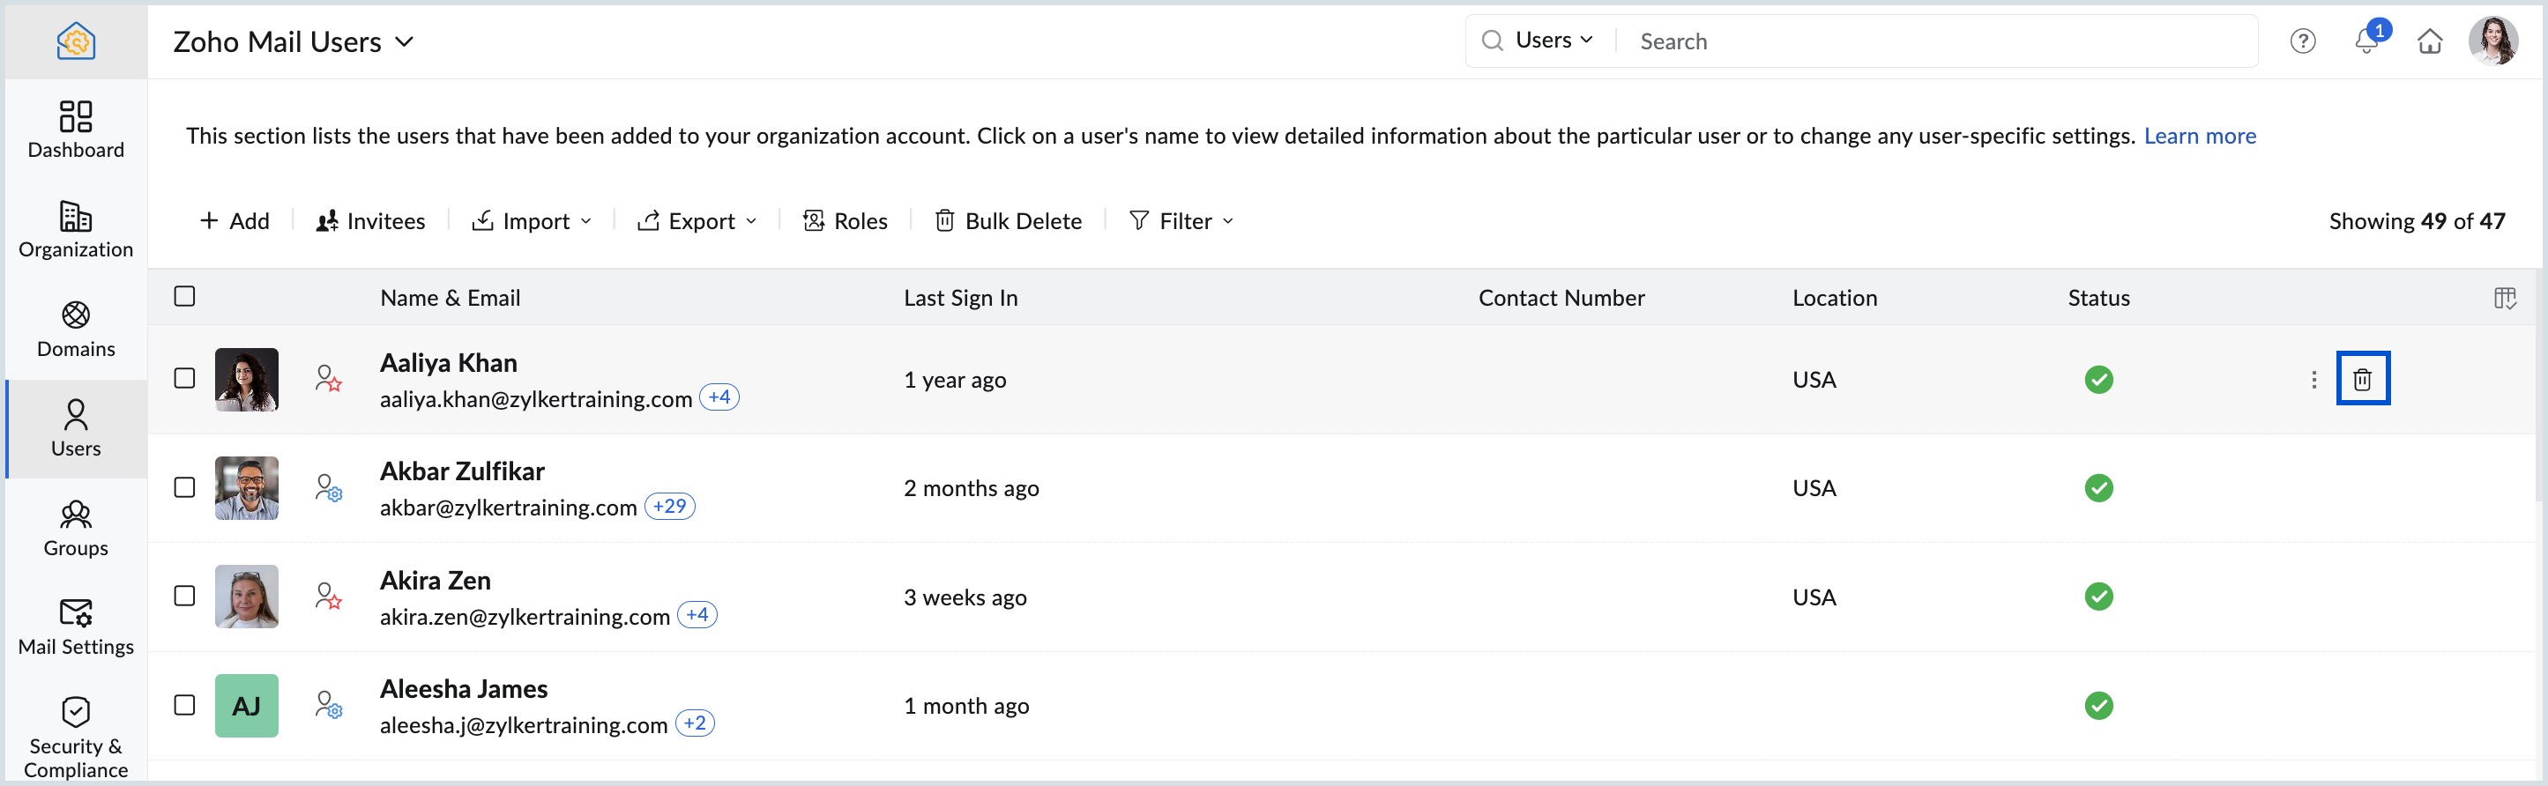Open the Users search scope dropdown
Viewport: 2548px width, 786px height.
tap(1553, 41)
